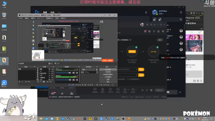Open Douyu streamer settings gear icon
This screenshot has height=121, width=215.
[x=151, y=90]
